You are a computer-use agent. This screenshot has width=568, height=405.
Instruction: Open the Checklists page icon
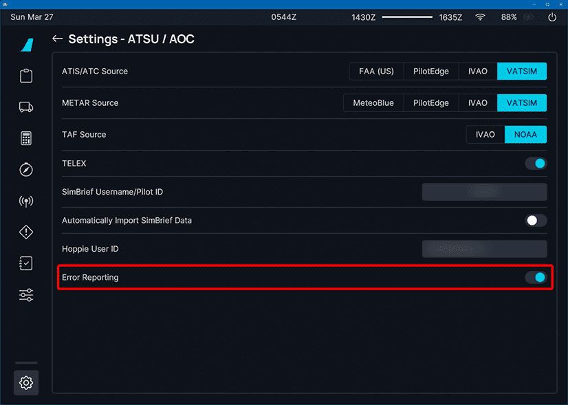click(26, 264)
